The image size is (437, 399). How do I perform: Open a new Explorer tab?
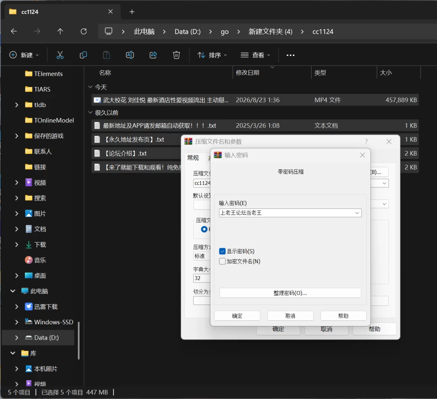point(132,12)
